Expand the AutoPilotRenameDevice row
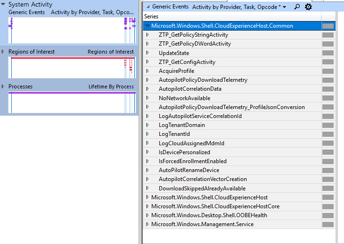Viewport: 344px width, 244px height. [147, 170]
